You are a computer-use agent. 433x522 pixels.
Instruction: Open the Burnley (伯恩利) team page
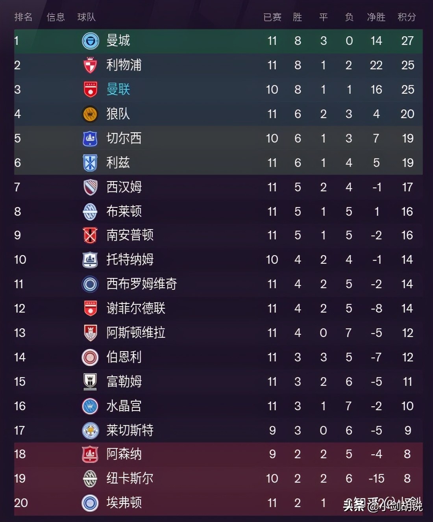click(124, 357)
